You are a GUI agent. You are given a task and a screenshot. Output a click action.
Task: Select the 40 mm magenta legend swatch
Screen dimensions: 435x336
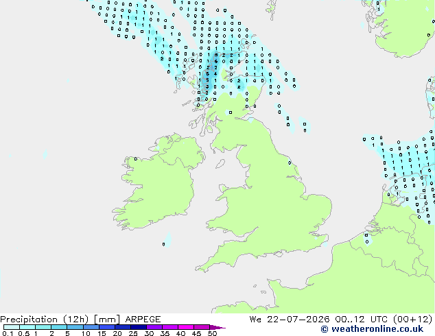tap(186, 327)
